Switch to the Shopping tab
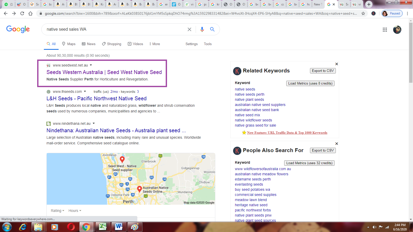The width and height of the screenshot is (413, 232). (x=112, y=44)
